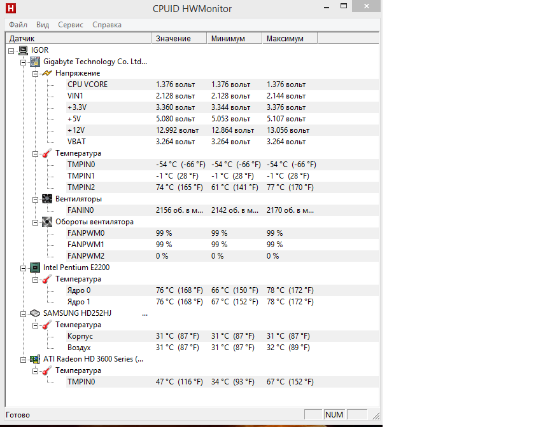Screen dimensions: 550x427
Task: Select the CPU VCORE row
Action: pyautogui.click(x=222, y=85)
